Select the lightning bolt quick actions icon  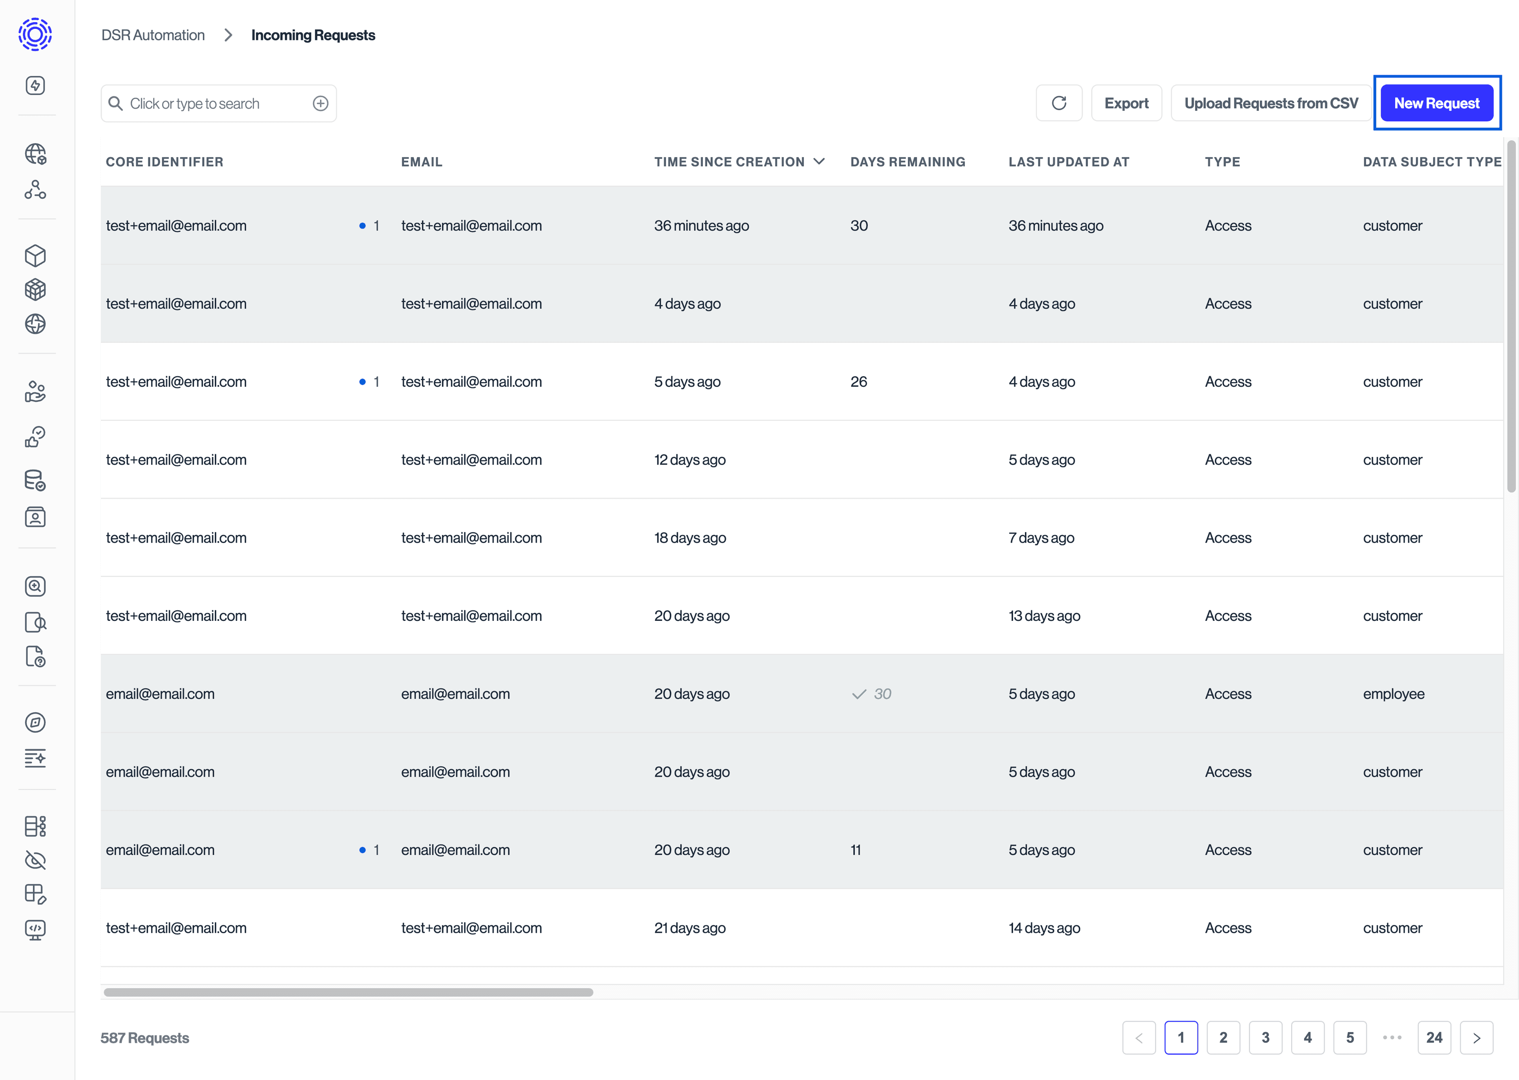point(36,85)
